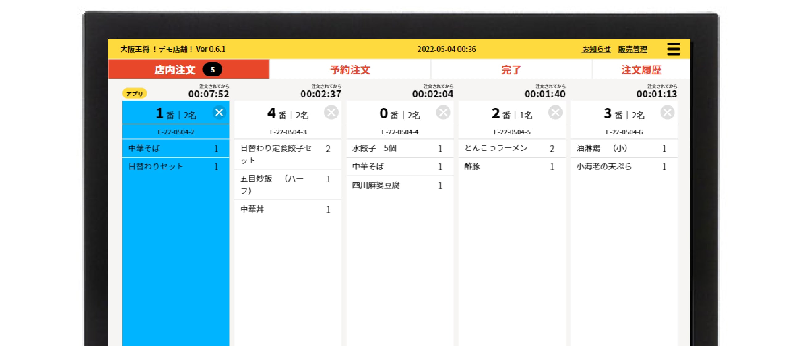Select とんこつラーメン item row
The width and height of the screenshot is (802, 346).
click(x=512, y=148)
